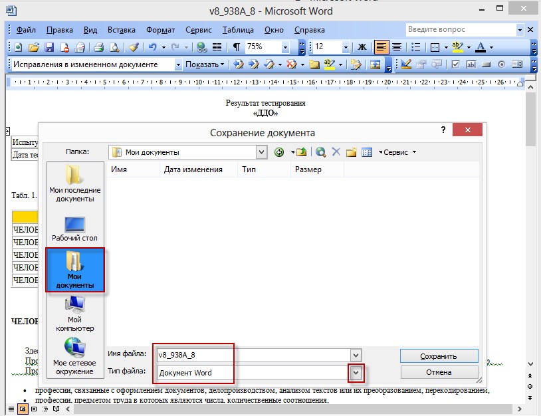Select the Format Painter brush icon
The image size is (541, 416).
pos(134,47)
